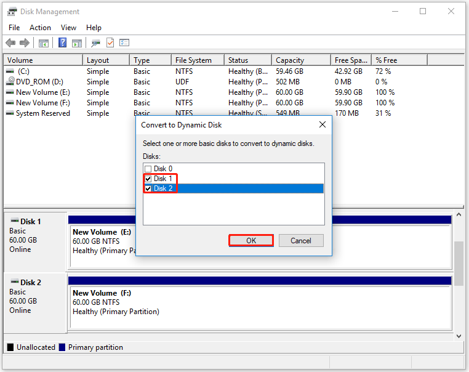Screen dimensions: 469x372
Task: Click the Forward arrow toolbar icon
Action: click(24, 42)
